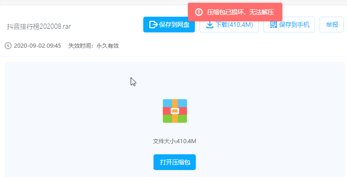Click the file name 抖音排行榜202008.rar
This screenshot has height=177, width=347.
(x=39, y=26)
